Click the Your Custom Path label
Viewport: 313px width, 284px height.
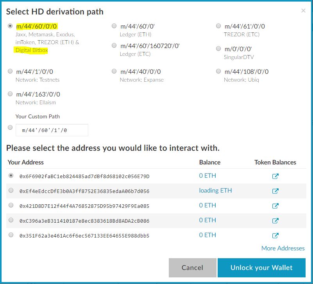point(38,116)
